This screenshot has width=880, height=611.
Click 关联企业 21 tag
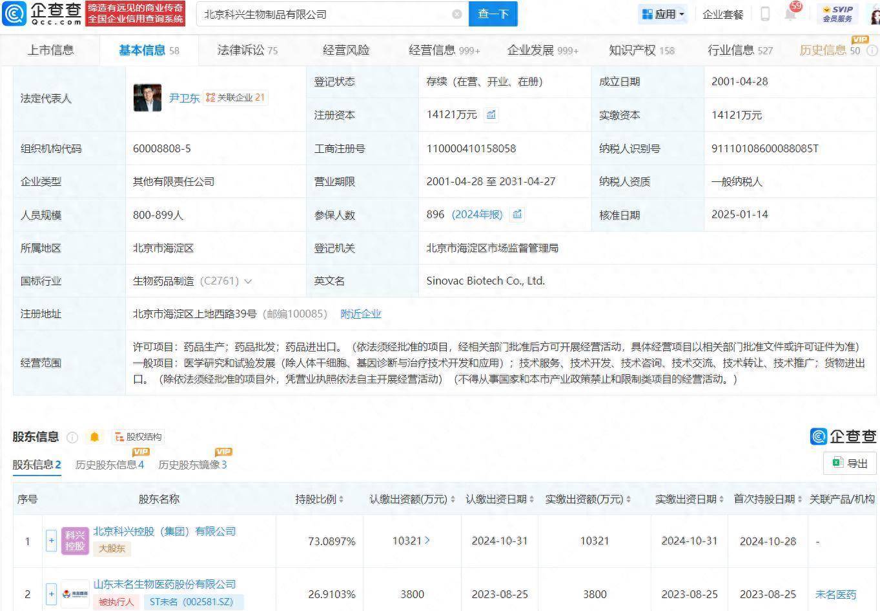(236, 97)
